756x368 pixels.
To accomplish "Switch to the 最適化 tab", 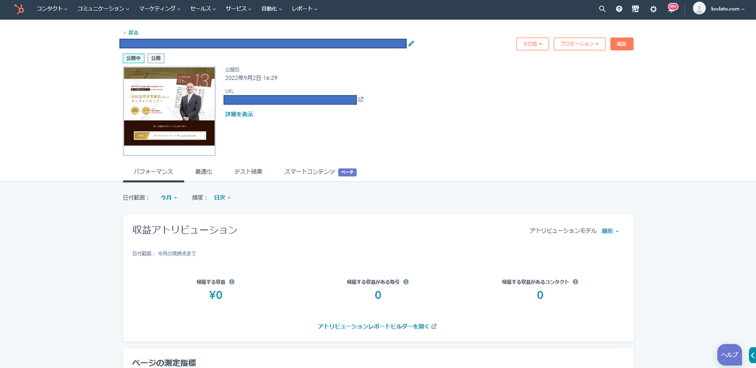I will click(x=204, y=172).
